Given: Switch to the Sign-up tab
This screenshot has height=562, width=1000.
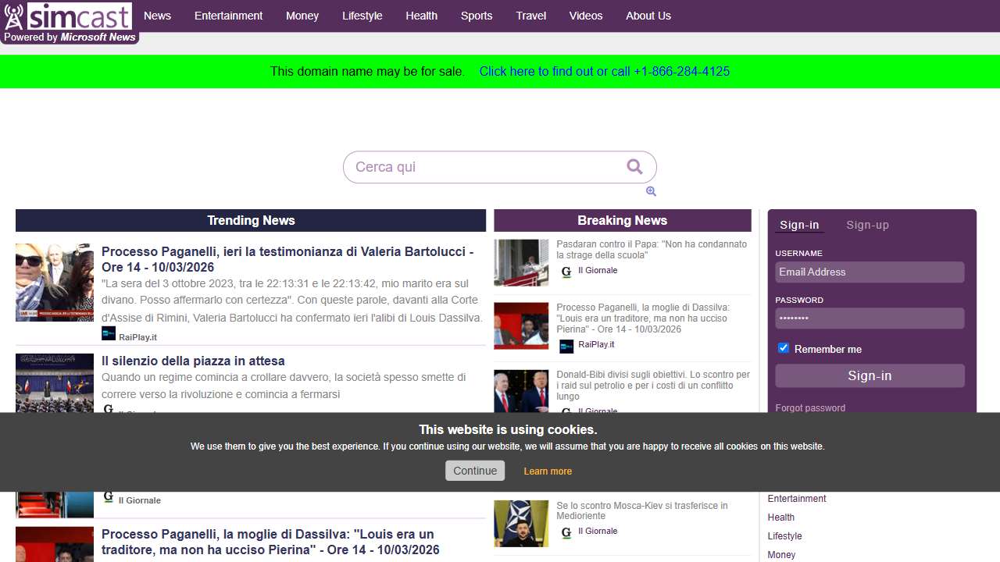Looking at the screenshot, I should click(867, 225).
